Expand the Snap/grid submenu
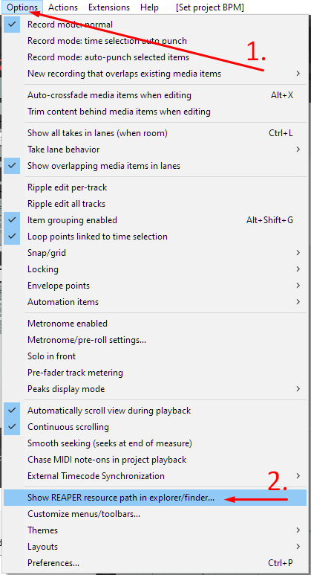311x575 pixels. click(x=155, y=253)
